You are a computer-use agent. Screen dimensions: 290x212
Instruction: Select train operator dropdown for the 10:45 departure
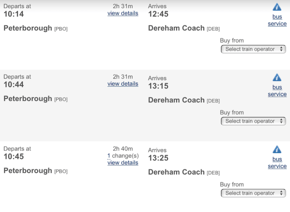253,193
